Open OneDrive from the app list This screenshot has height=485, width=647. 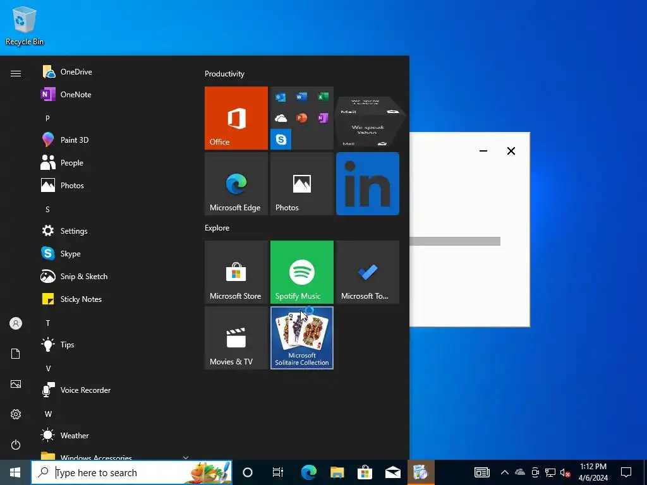tap(115, 72)
